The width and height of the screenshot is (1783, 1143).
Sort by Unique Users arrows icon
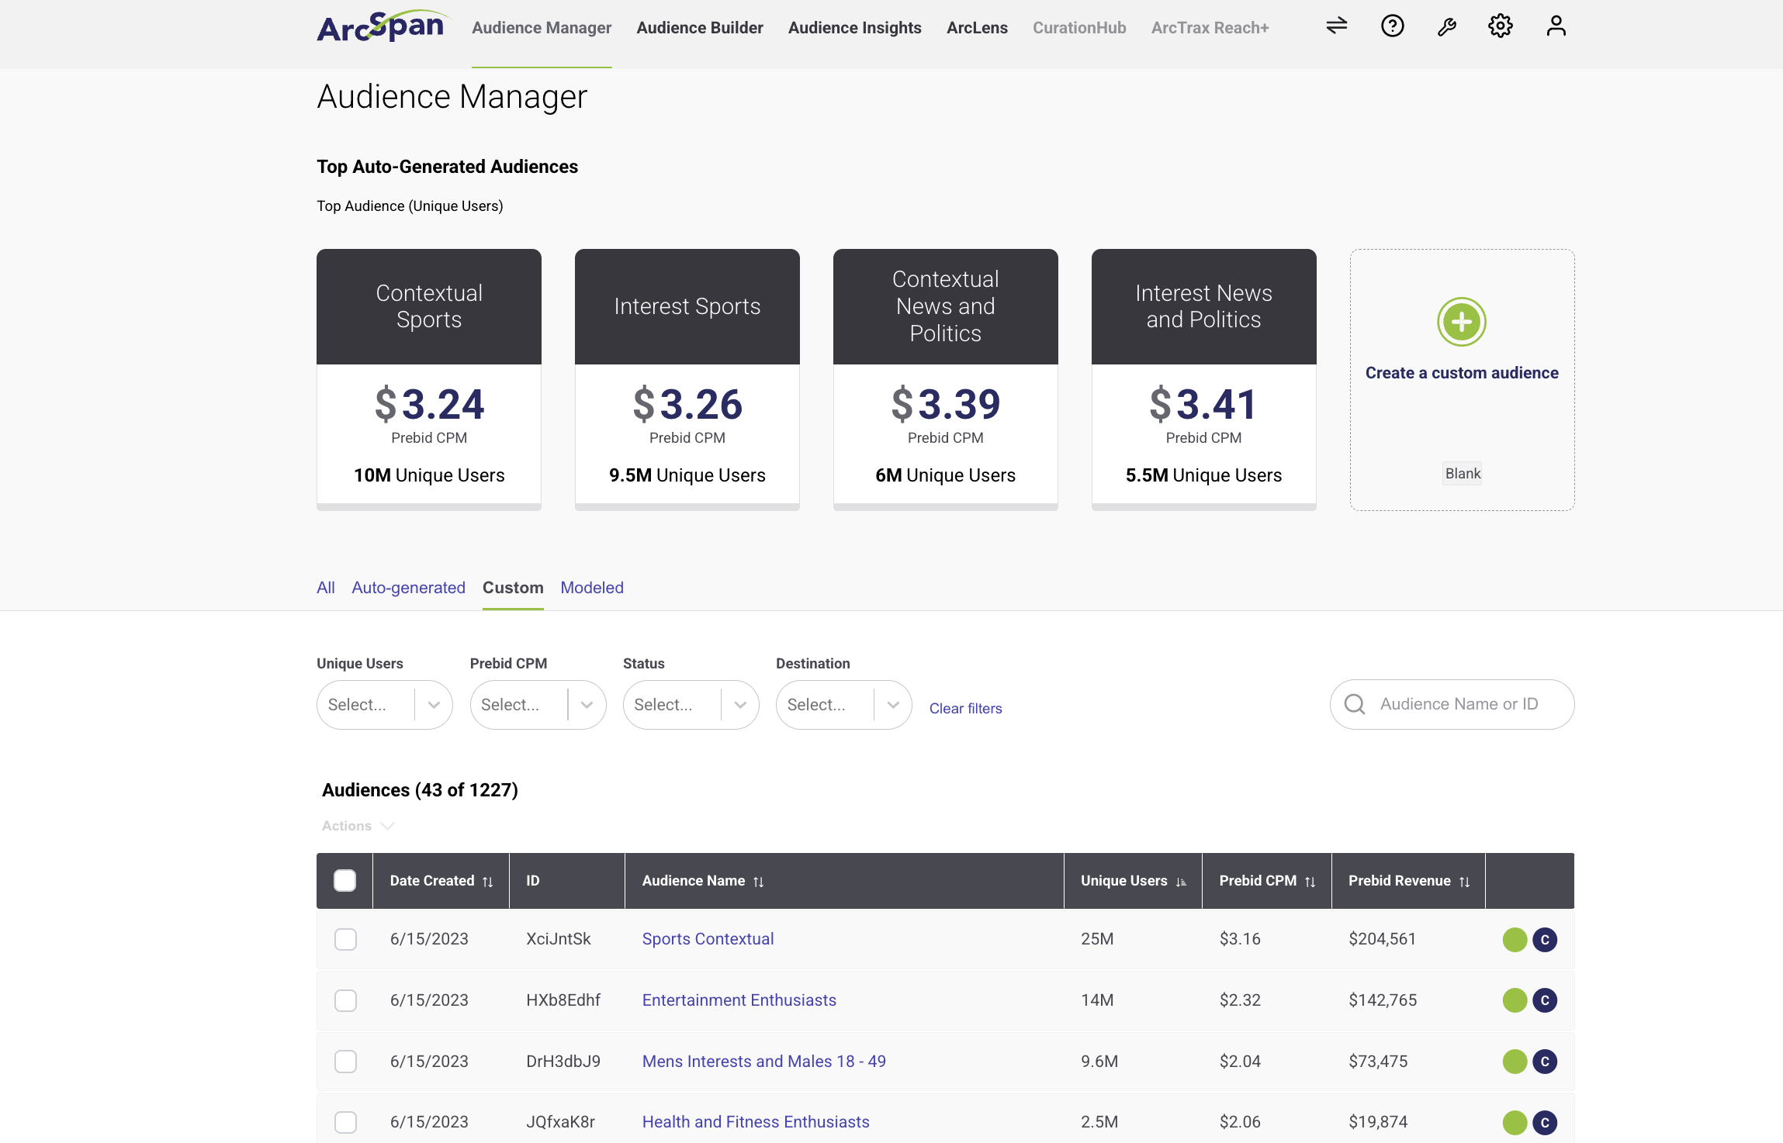click(1181, 882)
